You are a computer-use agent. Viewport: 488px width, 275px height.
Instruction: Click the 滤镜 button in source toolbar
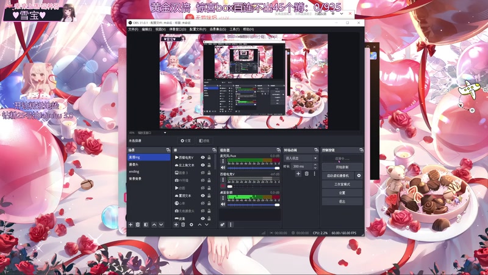click(204, 141)
